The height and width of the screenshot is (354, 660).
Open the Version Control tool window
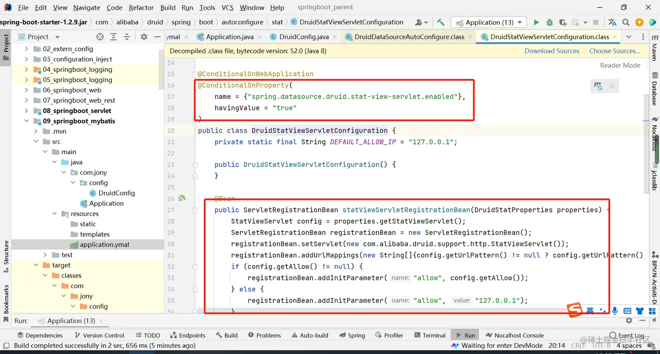coord(100,335)
